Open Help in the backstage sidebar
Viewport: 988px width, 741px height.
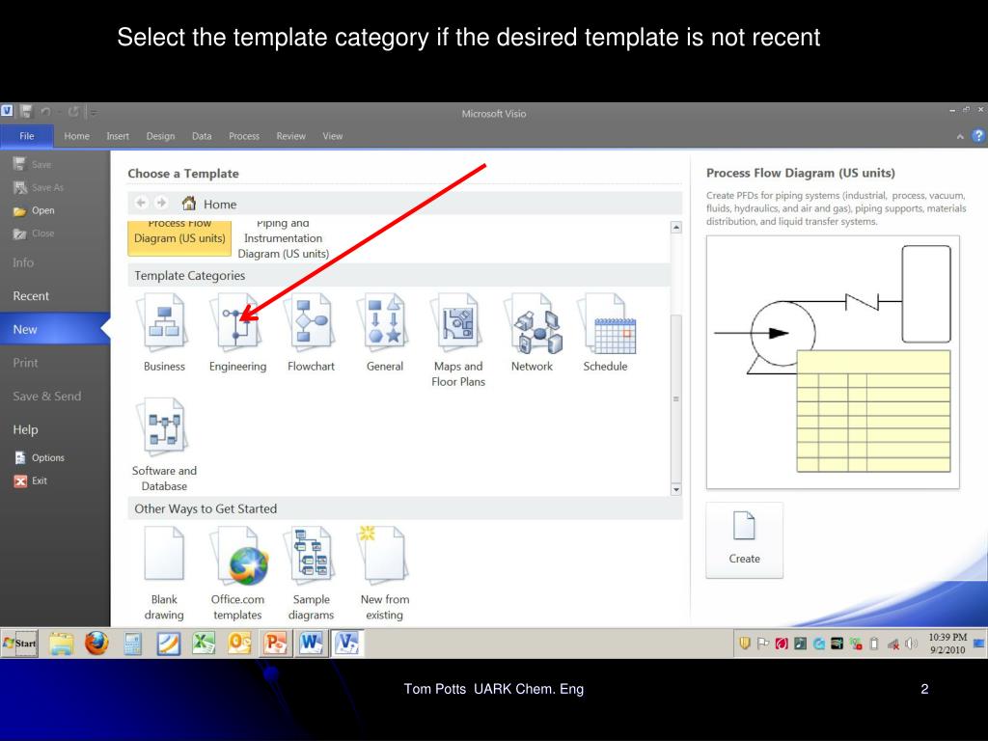(25, 429)
